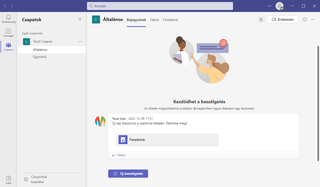Image resolution: width=320 pixels, height=187 pixels.
Task: Click the Csoportok kezelése gear icon
Action: (x=26, y=179)
